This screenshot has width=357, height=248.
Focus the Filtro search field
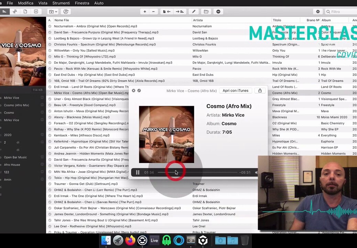(x=341, y=12)
